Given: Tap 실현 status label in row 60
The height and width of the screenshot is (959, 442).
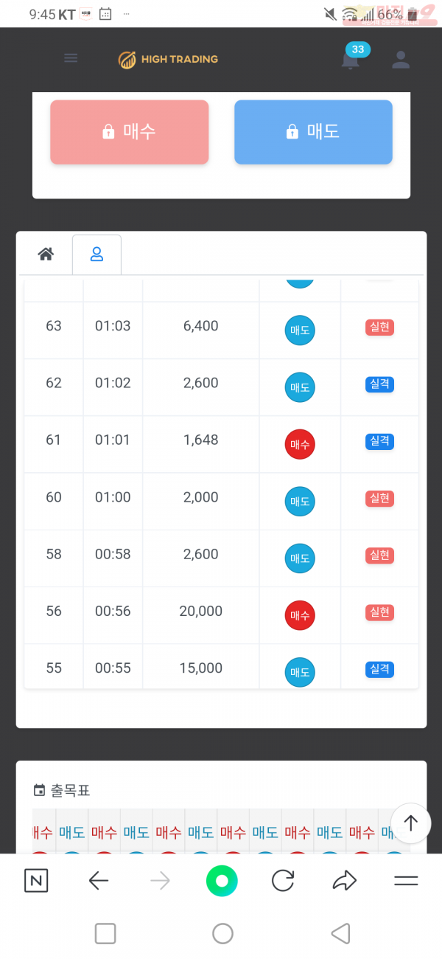Looking at the screenshot, I should 379,499.
